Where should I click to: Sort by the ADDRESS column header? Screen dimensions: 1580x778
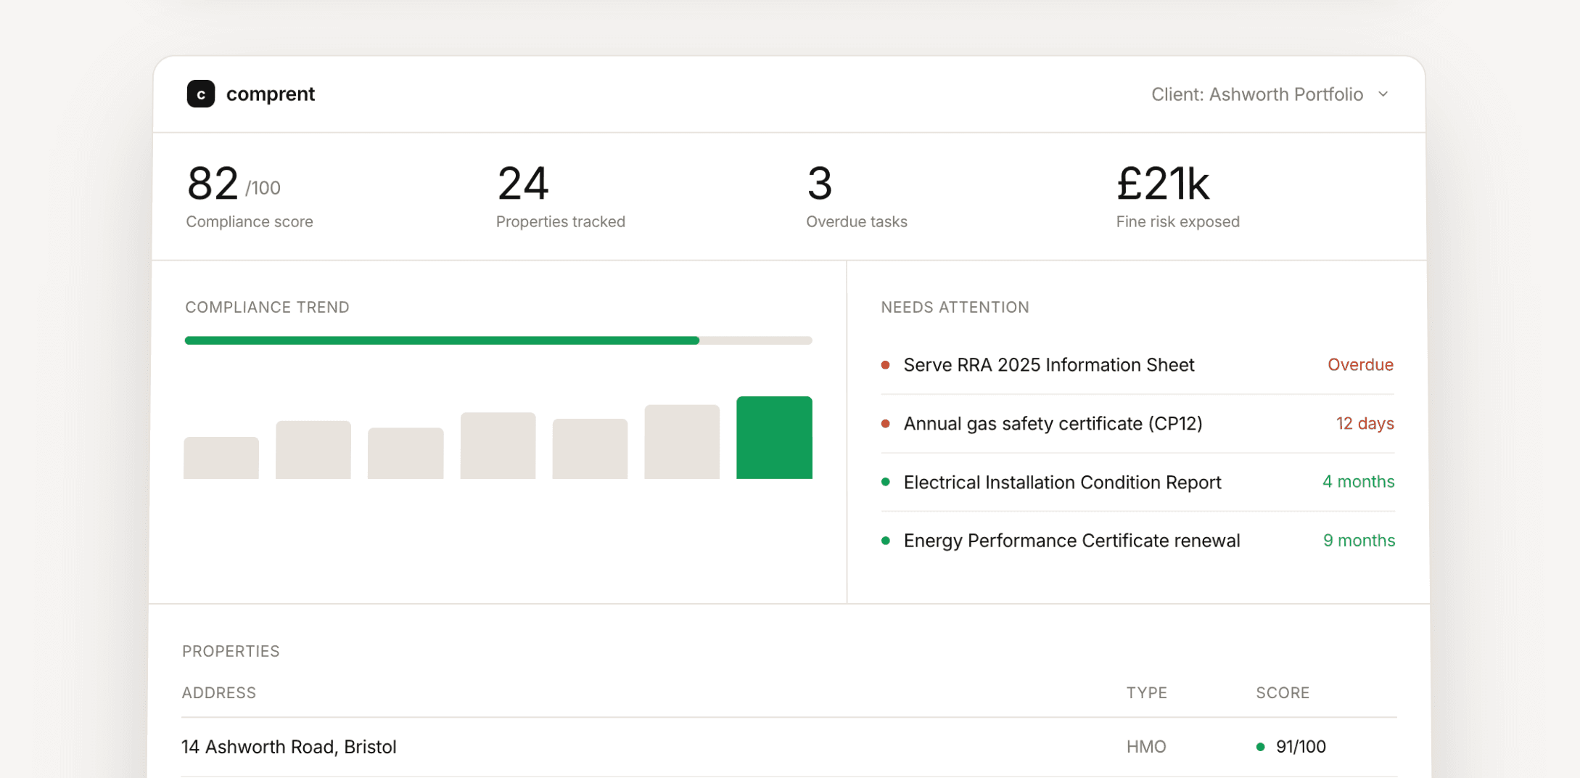pyautogui.click(x=218, y=692)
